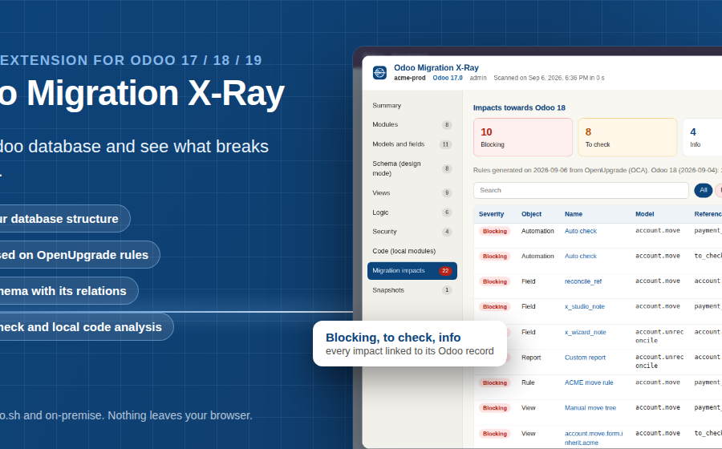This screenshot has height=449, width=722.
Task: Click the Odoo 17.0 version label
Action: point(447,78)
